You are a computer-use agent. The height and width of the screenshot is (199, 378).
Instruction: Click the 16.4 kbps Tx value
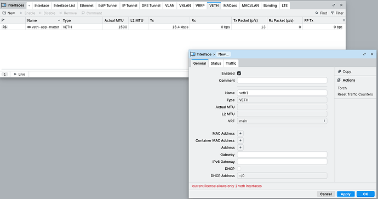[180, 27]
